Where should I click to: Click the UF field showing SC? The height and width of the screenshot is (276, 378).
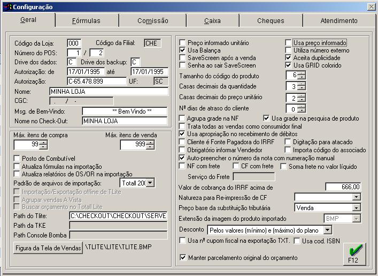point(161,81)
